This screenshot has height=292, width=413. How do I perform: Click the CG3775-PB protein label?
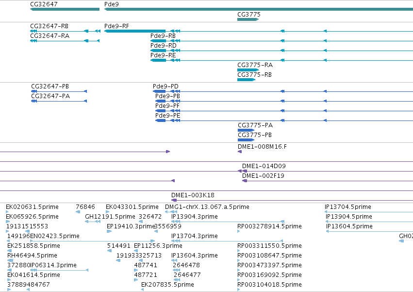click(255, 135)
